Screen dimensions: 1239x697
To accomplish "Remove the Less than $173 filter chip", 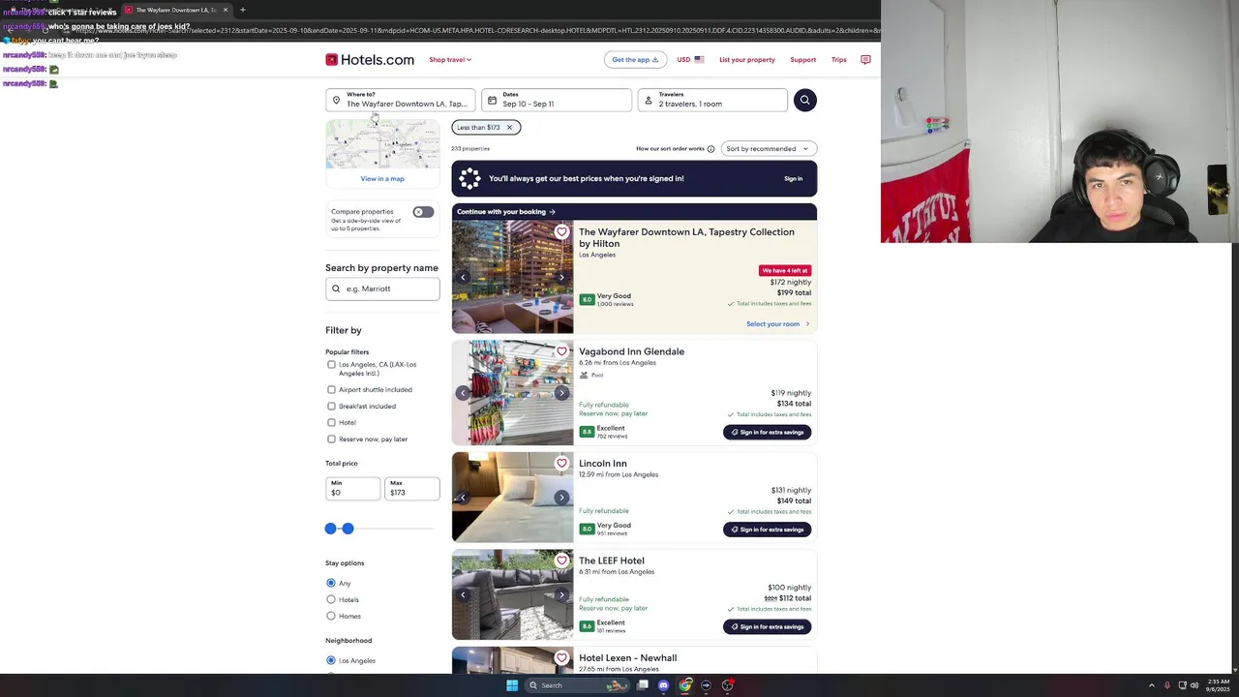I will coord(509,128).
